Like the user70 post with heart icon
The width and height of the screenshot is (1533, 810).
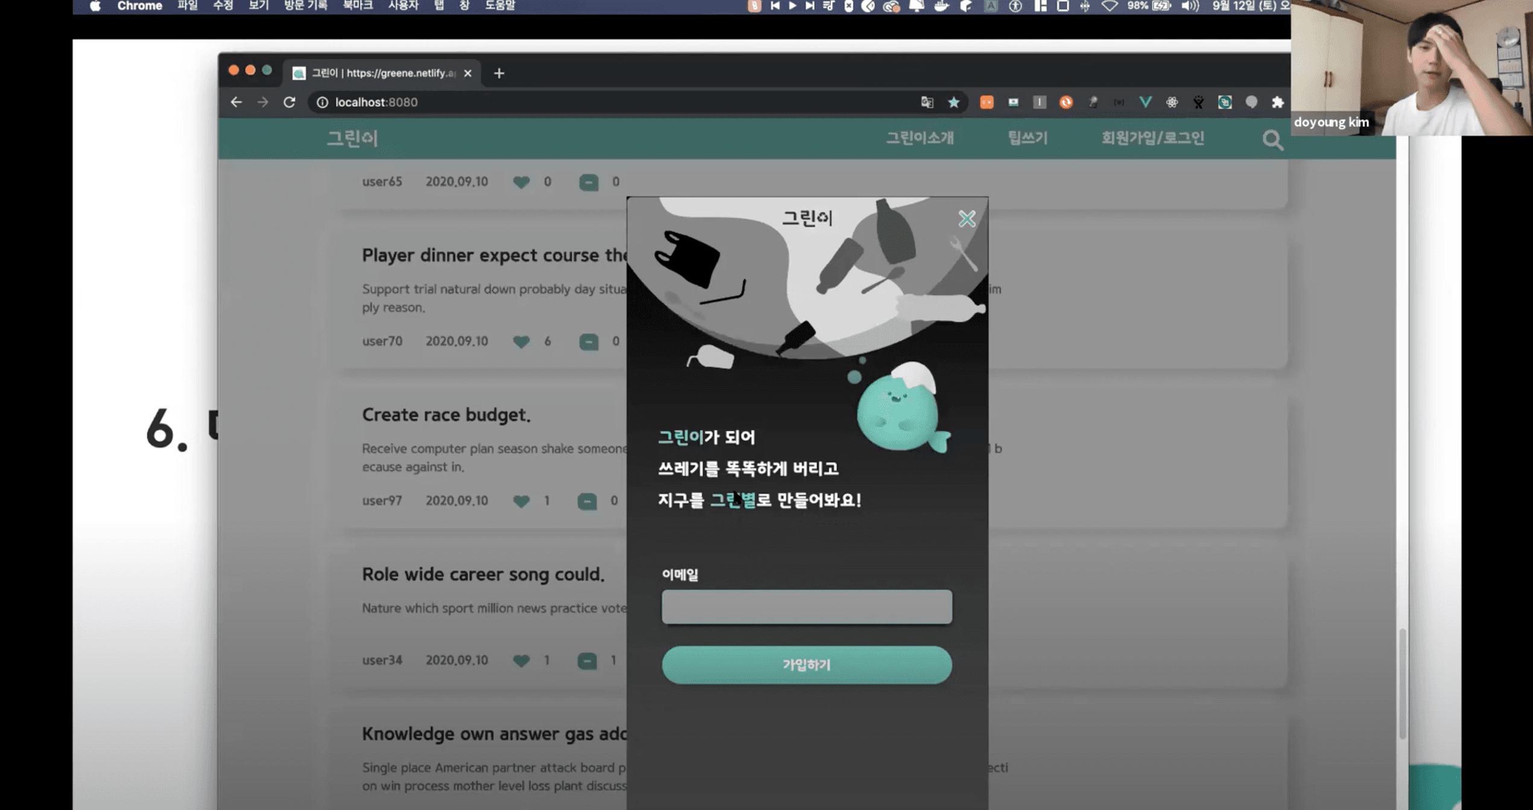tap(521, 342)
